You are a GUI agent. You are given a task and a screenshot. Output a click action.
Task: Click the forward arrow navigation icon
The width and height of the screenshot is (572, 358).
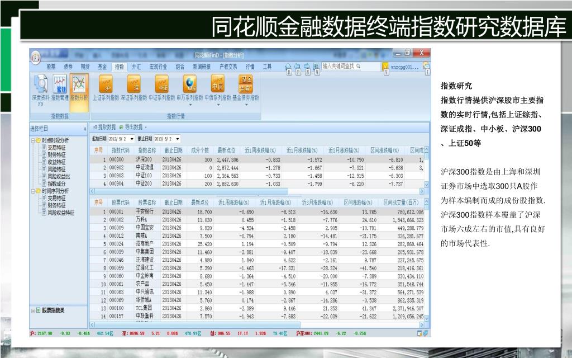307,66
